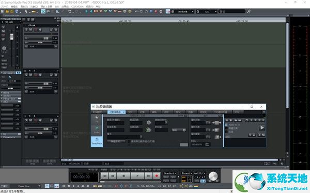This screenshot has width=310, height=193.
Task: Open the Normal dropdown in transport
Action: pyautogui.click(x=187, y=173)
